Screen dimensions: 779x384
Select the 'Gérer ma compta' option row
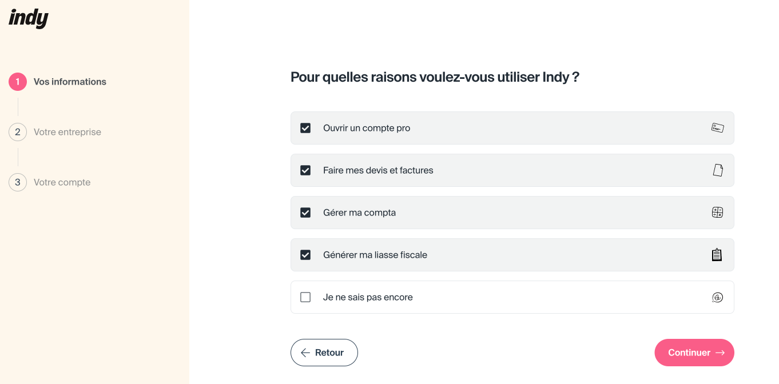tap(512, 212)
